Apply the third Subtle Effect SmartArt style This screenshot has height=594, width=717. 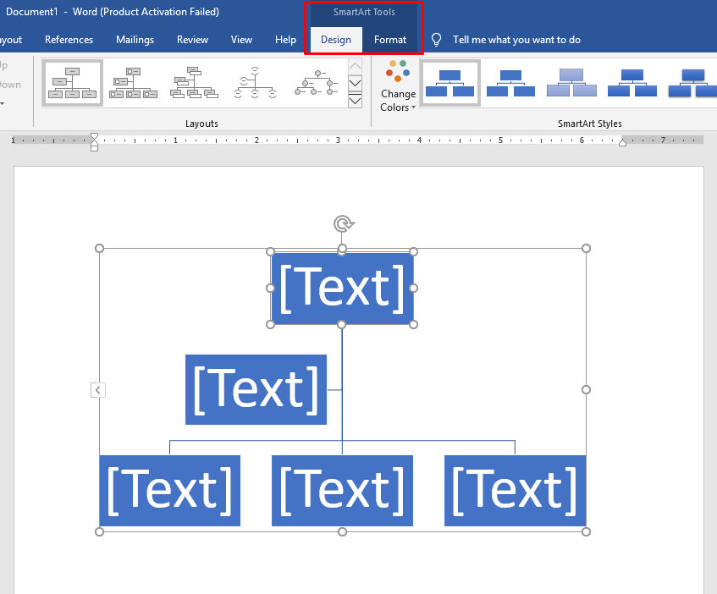click(571, 83)
